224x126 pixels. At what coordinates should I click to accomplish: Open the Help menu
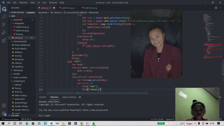pyautogui.click(x=62, y=2)
